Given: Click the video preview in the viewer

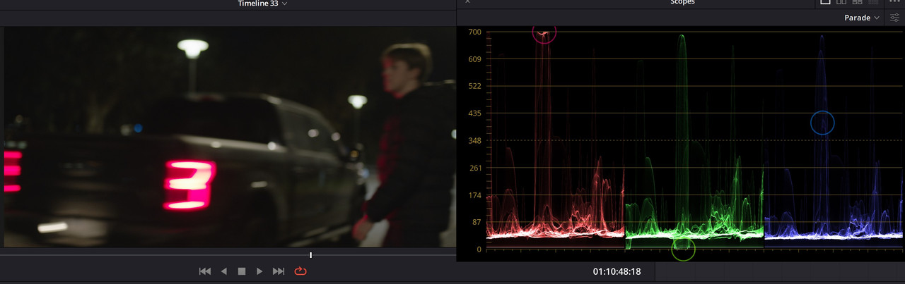Looking at the screenshot, I should [230, 137].
